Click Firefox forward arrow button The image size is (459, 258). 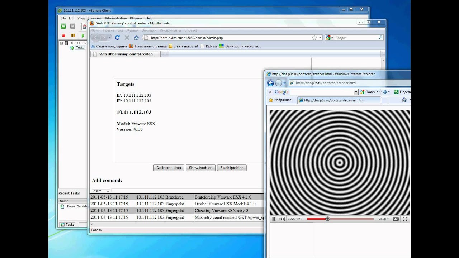(x=104, y=38)
